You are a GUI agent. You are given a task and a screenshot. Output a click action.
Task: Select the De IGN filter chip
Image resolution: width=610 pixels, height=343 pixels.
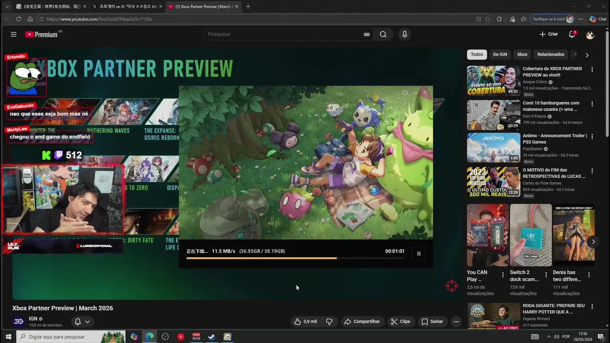500,54
